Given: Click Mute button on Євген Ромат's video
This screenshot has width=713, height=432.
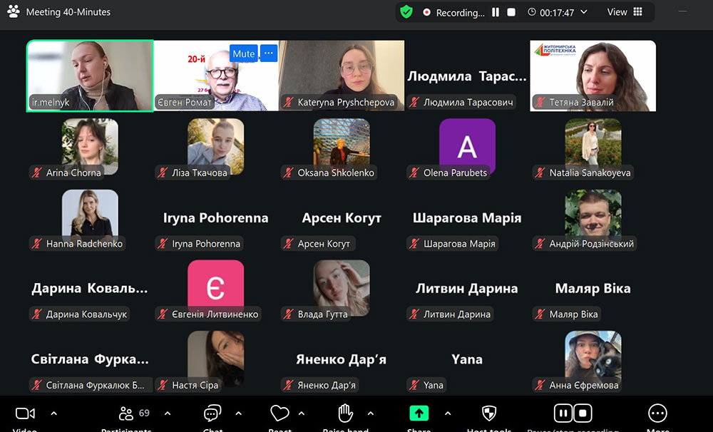Looking at the screenshot, I should 243,53.
